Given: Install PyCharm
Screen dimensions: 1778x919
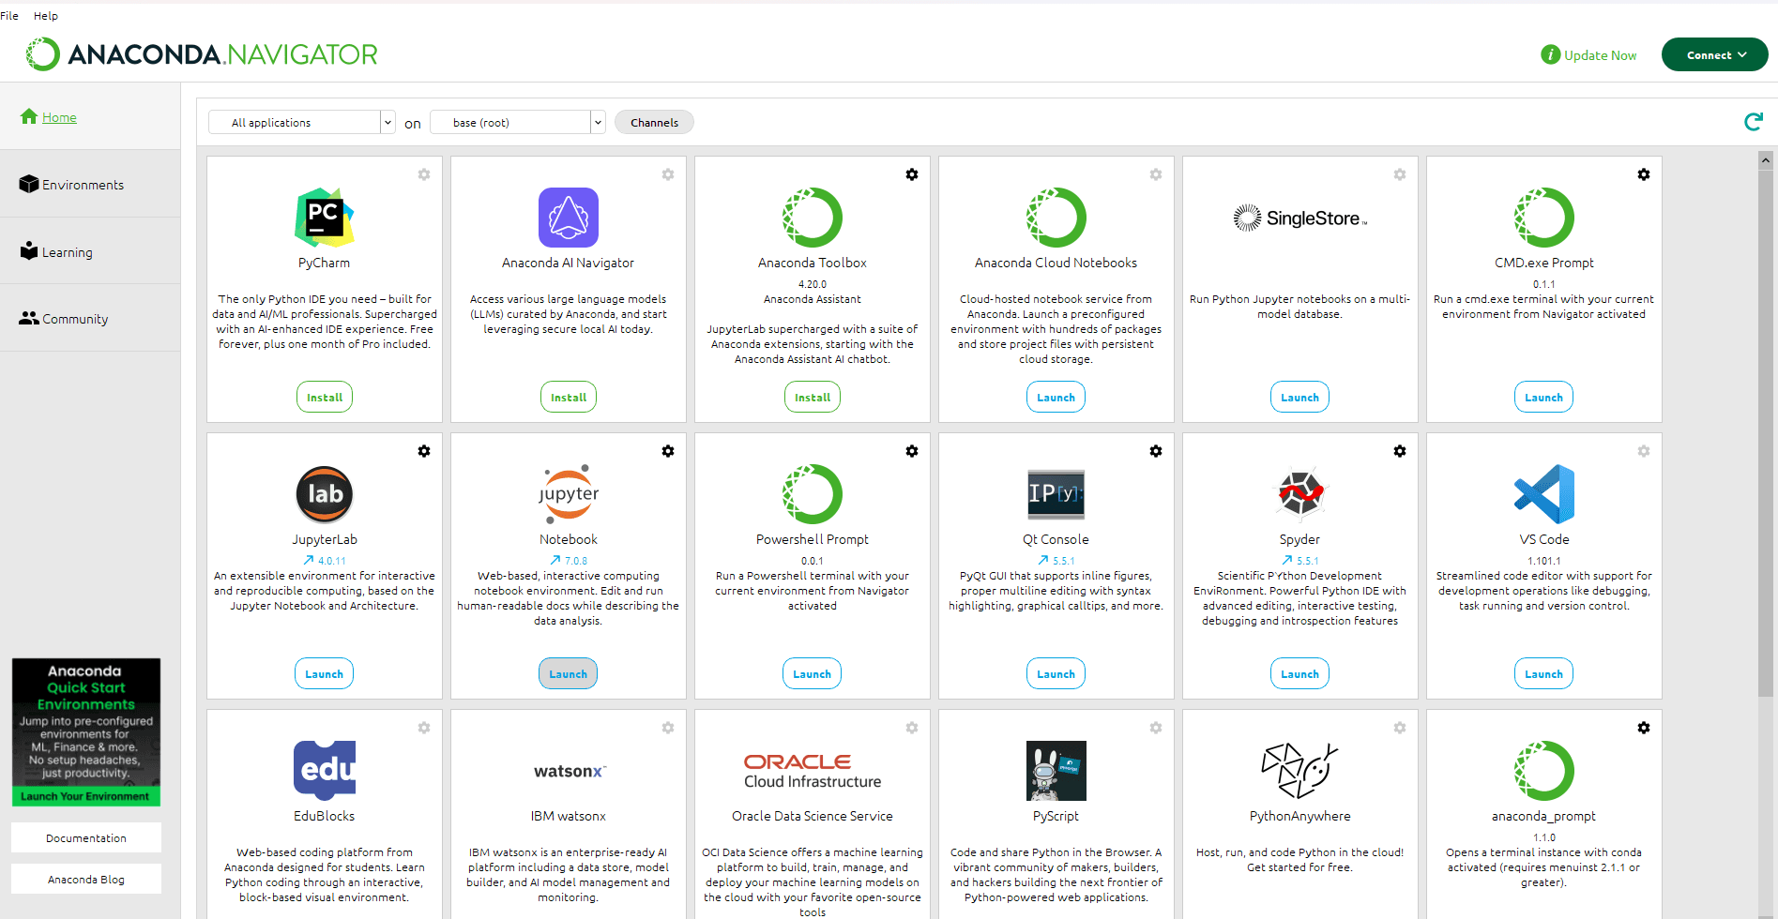Looking at the screenshot, I should (x=325, y=397).
